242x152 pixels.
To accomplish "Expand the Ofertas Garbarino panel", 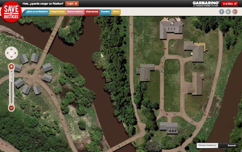I will [232, 145].
